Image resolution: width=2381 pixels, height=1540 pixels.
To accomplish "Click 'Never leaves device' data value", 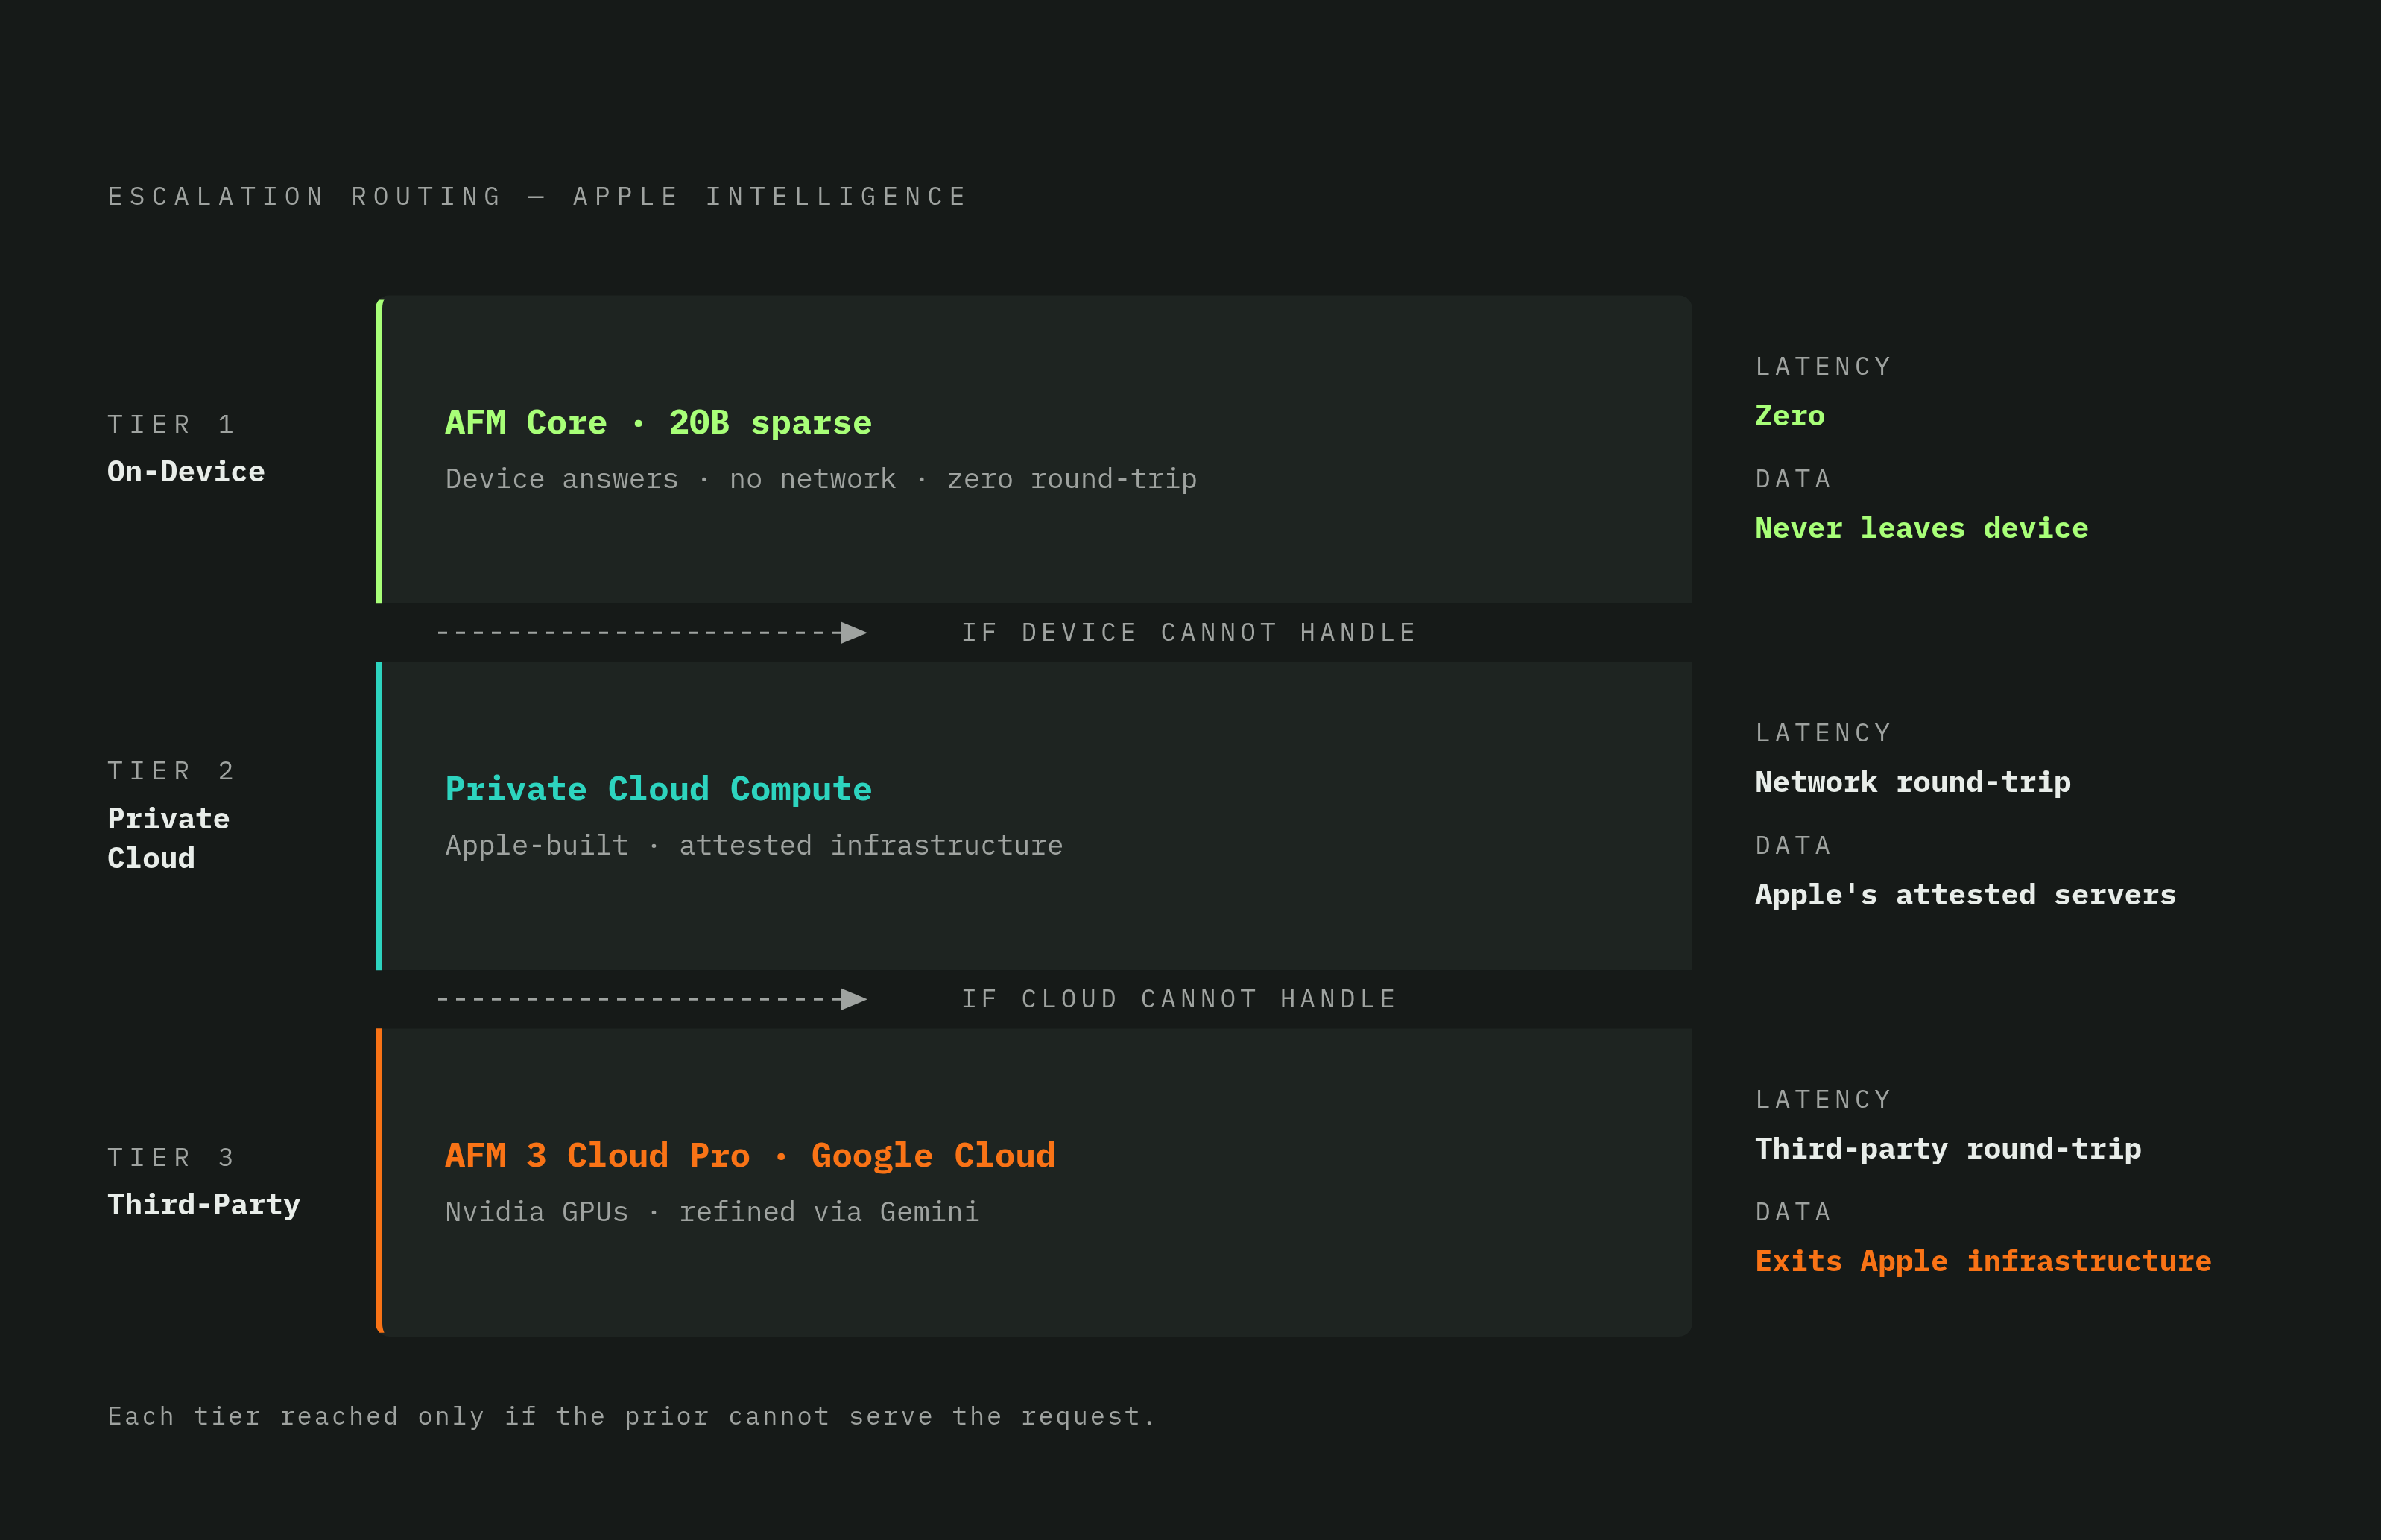I will point(1921,528).
